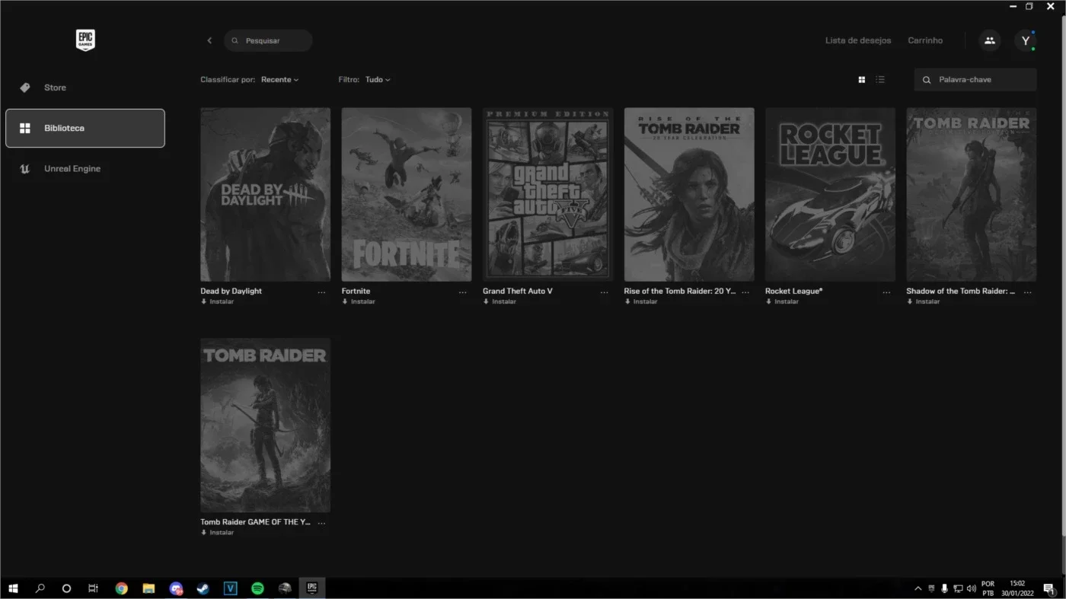Open the Steam taskbar icon
Screen dimensions: 1066x599
click(x=203, y=588)
